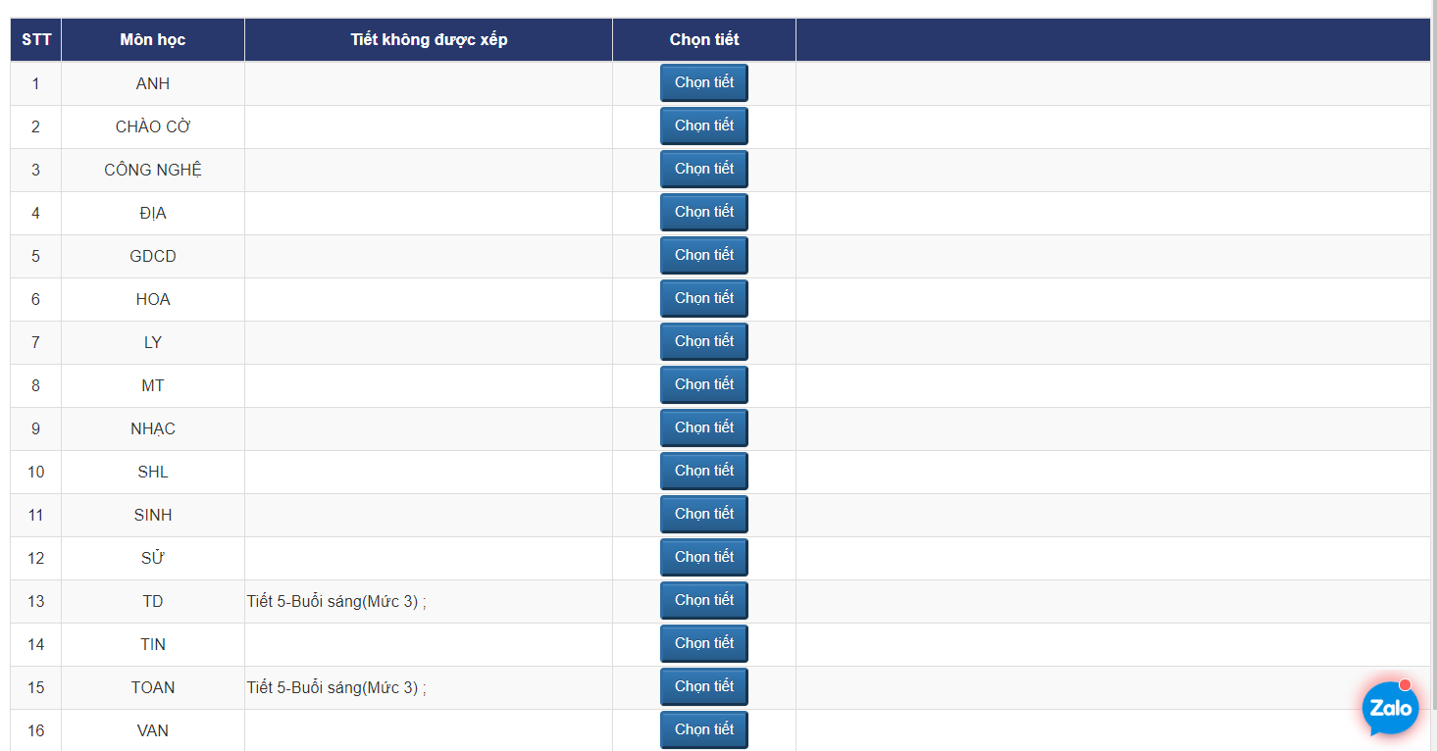
Task: Choose periods for ĐỊA via Chọn tiết
Action: pos(703,213)
